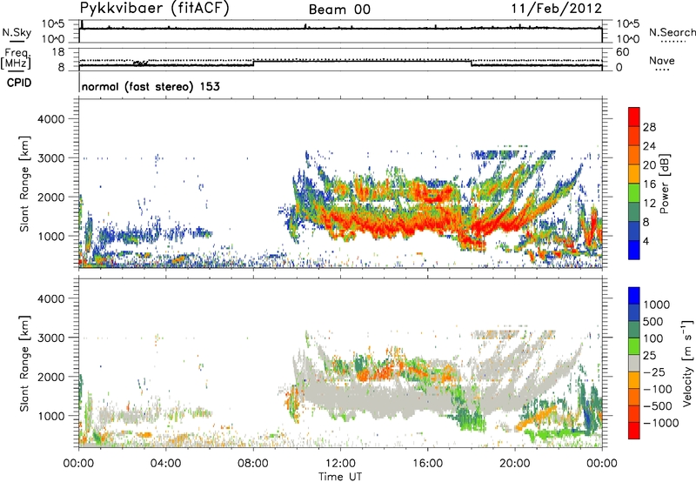Click the red swatch on Power colorbar

634,117
